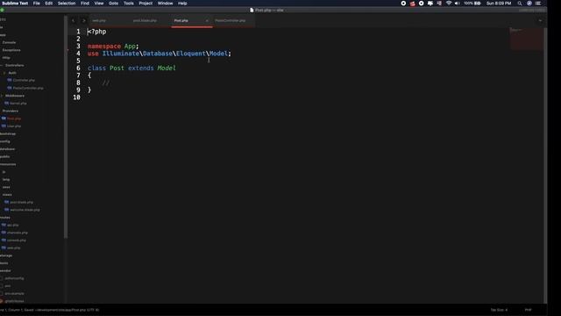Click the icon beside .editorconfig file
561x316 pixels.
pos(2,278)
